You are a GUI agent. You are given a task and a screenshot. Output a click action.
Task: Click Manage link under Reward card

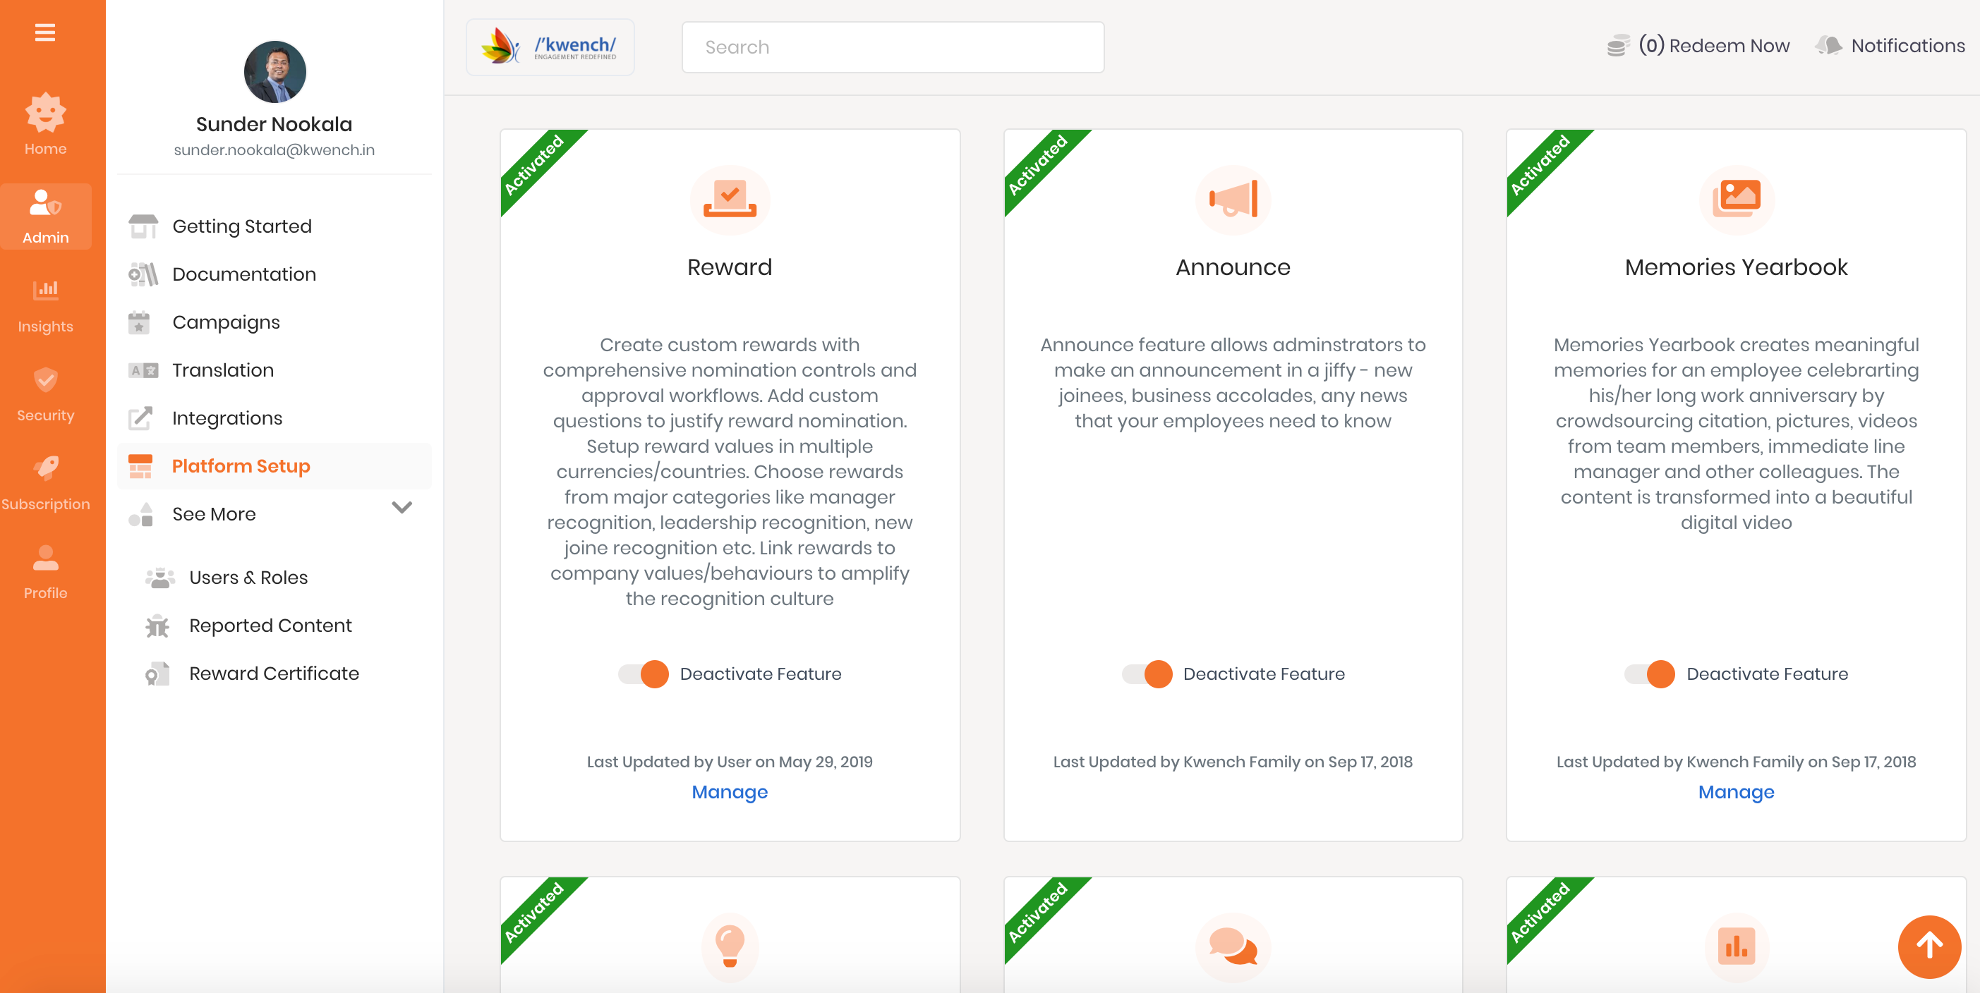(729, 792)
